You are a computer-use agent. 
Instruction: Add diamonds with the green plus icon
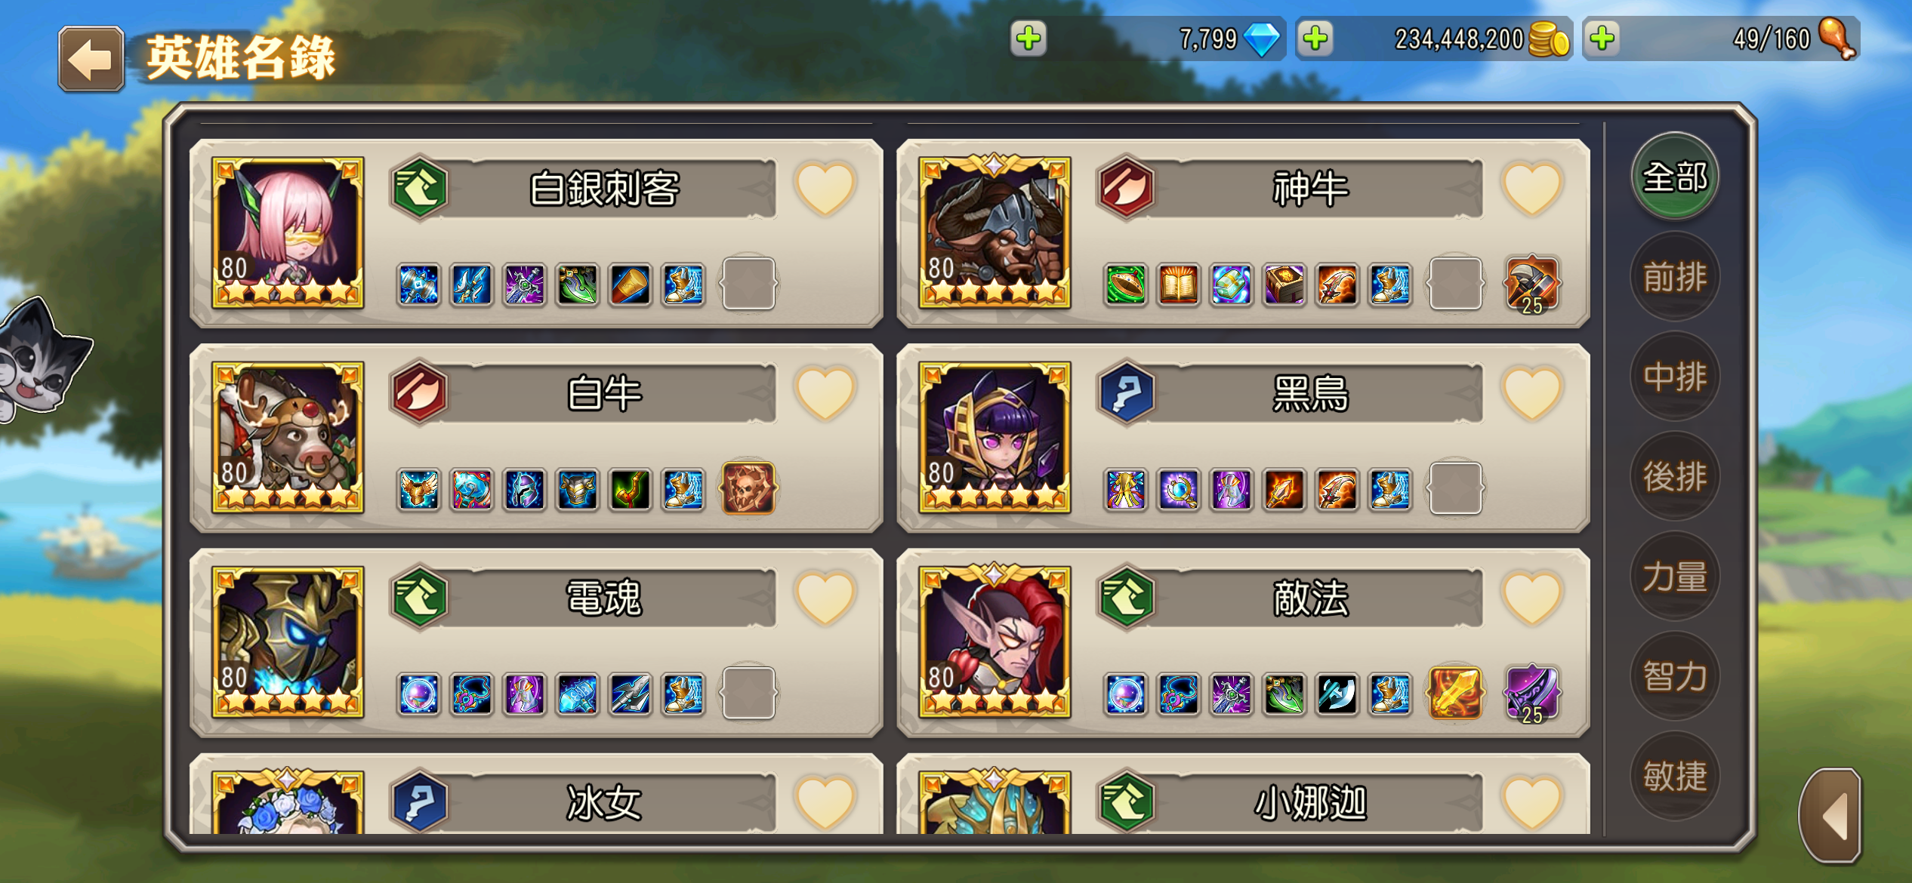1028,38
